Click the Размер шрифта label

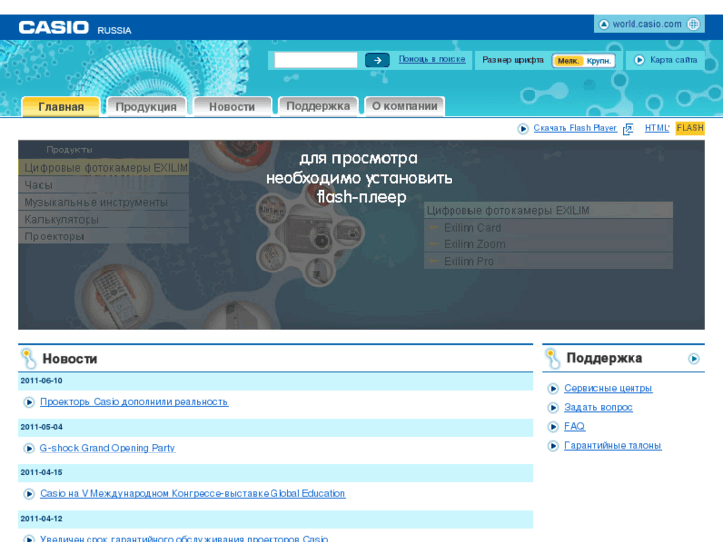[513, 60]
